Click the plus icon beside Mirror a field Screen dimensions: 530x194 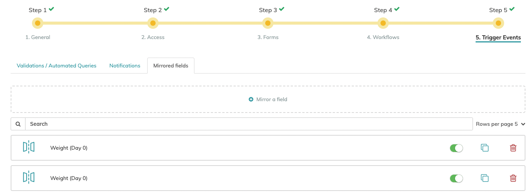(x=251, y=99)
